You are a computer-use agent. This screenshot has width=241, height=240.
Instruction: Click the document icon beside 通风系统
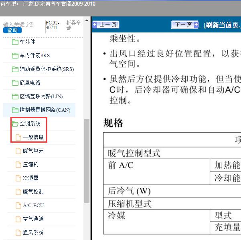18,233
